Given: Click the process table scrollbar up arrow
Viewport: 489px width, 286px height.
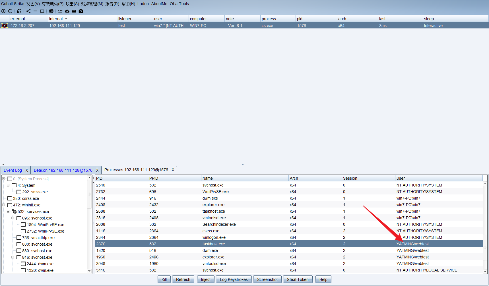Looking at the screenshot, I should [485, 184].
